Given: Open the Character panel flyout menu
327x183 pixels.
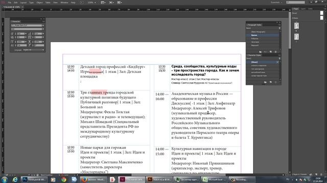Looking at the screenshot, I should click(x=43, y=21).
